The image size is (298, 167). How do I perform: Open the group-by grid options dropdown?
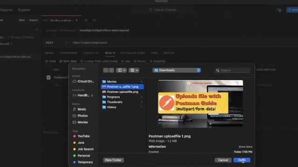(x=134, y=70)
